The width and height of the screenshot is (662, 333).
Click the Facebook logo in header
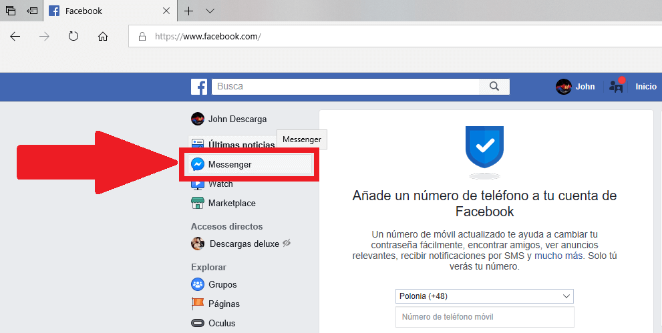(x=199, y=87)
